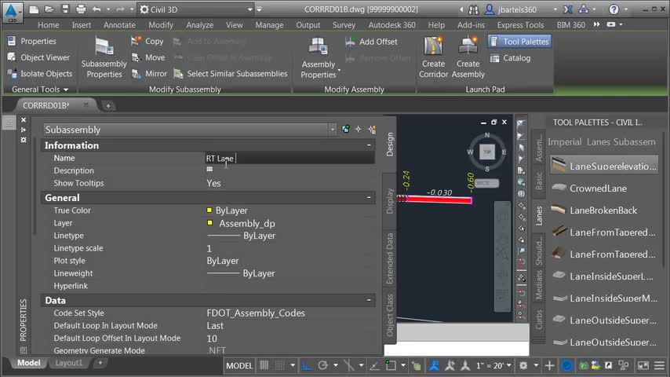The width and height of the screenshot is (670, 377).
Task: Click Move in Modify Subassembly panel
Action: pyautogui.click(x=148, y=57)
